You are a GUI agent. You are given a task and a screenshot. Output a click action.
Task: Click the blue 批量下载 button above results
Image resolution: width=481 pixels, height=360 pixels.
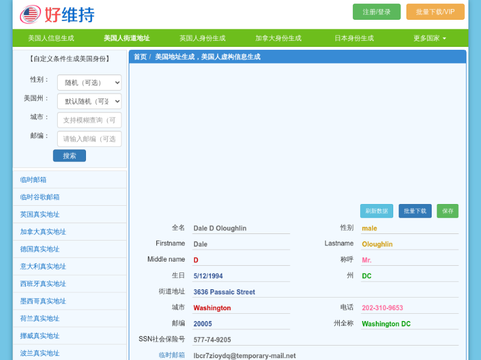point(415,211)
